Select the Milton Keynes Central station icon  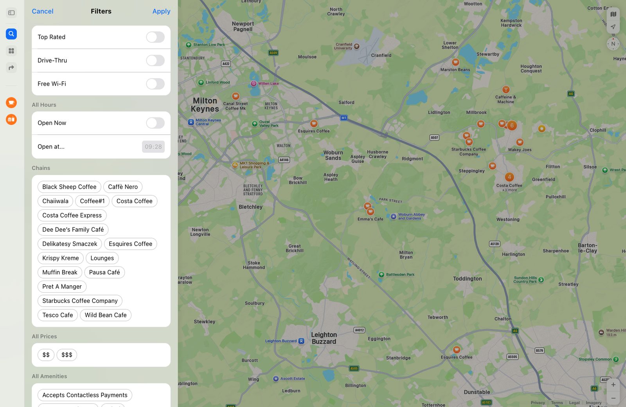191,122
